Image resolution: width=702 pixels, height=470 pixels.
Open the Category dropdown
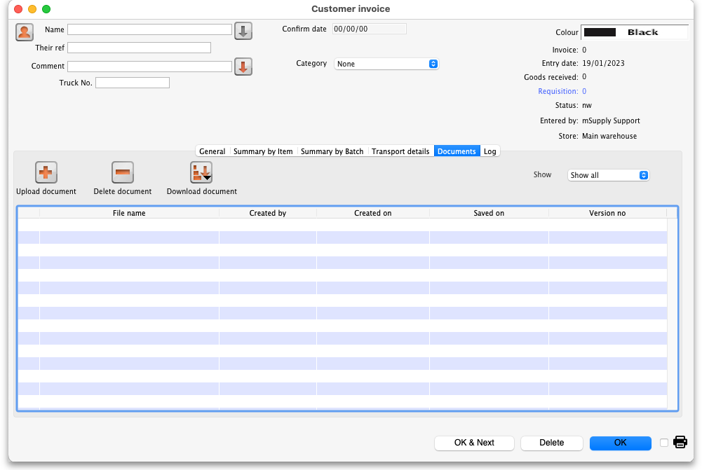click(386, 64)
